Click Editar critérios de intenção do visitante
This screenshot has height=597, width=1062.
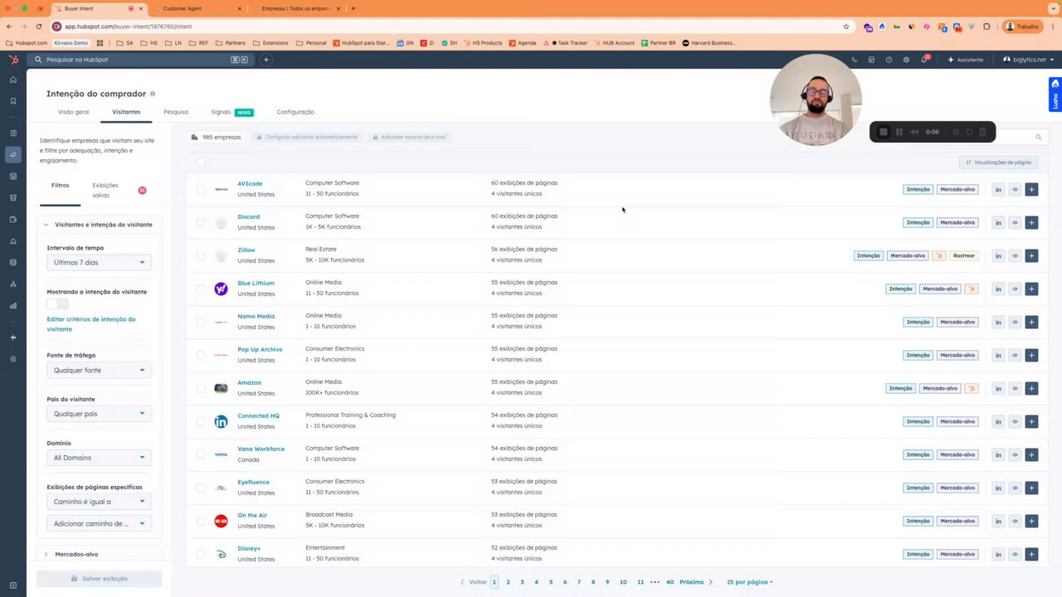91,324
